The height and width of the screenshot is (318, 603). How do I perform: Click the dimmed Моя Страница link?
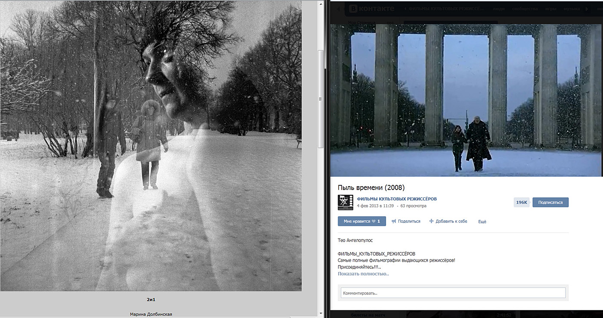pyautogui.click(x=361, y=22)
